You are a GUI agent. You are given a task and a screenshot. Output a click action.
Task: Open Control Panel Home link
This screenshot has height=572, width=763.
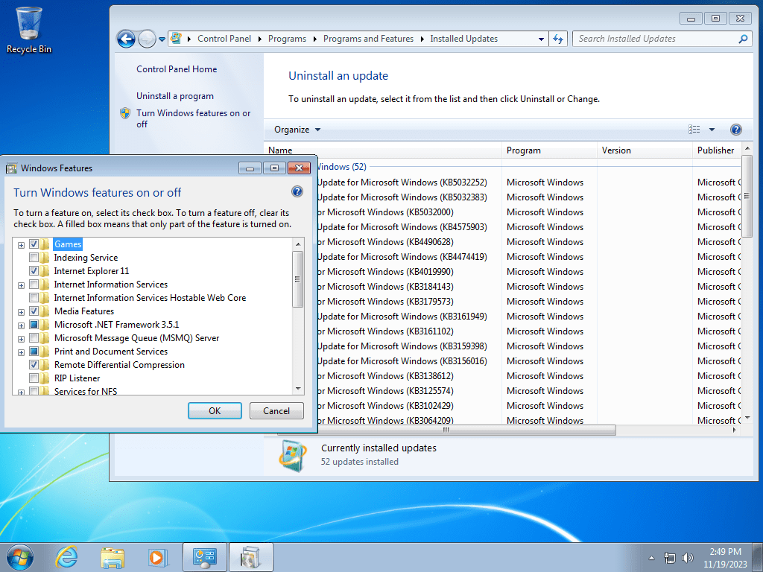click(177, 69)
